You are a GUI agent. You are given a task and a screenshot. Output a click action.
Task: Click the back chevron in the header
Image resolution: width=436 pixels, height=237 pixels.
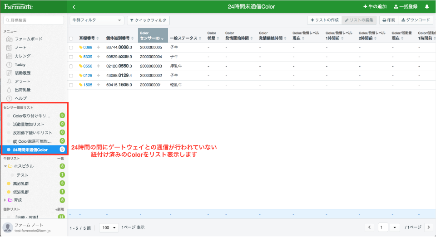pyautogui.click(x=74, y=7)
